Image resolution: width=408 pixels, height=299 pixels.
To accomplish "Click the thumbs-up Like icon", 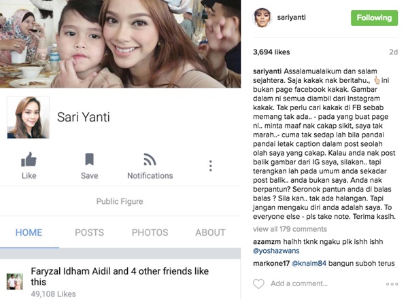I will click(x=29, y=160).
